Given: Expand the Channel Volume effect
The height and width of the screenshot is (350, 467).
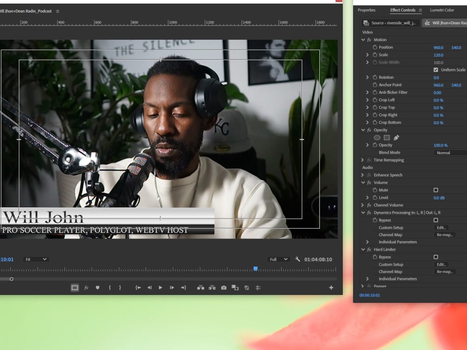Looking at the screenshot, I should point(362,205).
